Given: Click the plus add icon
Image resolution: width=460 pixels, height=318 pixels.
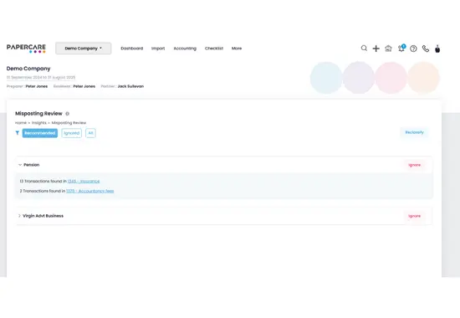Looking at the screenshot, I should click(x=376, y=49).
